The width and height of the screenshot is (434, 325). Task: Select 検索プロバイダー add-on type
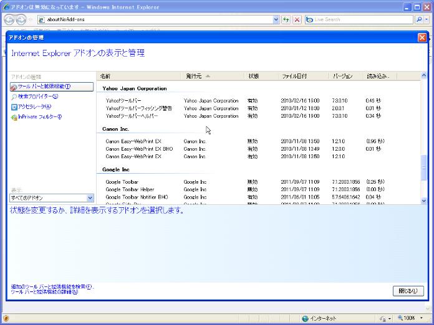tap(34, 97)
